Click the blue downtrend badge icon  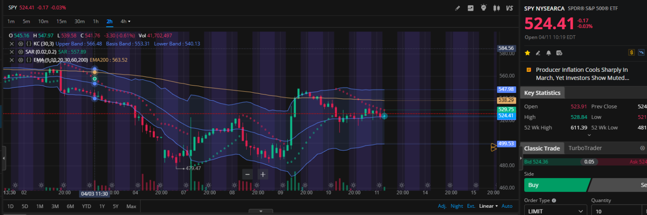click(x=642, y=52)
